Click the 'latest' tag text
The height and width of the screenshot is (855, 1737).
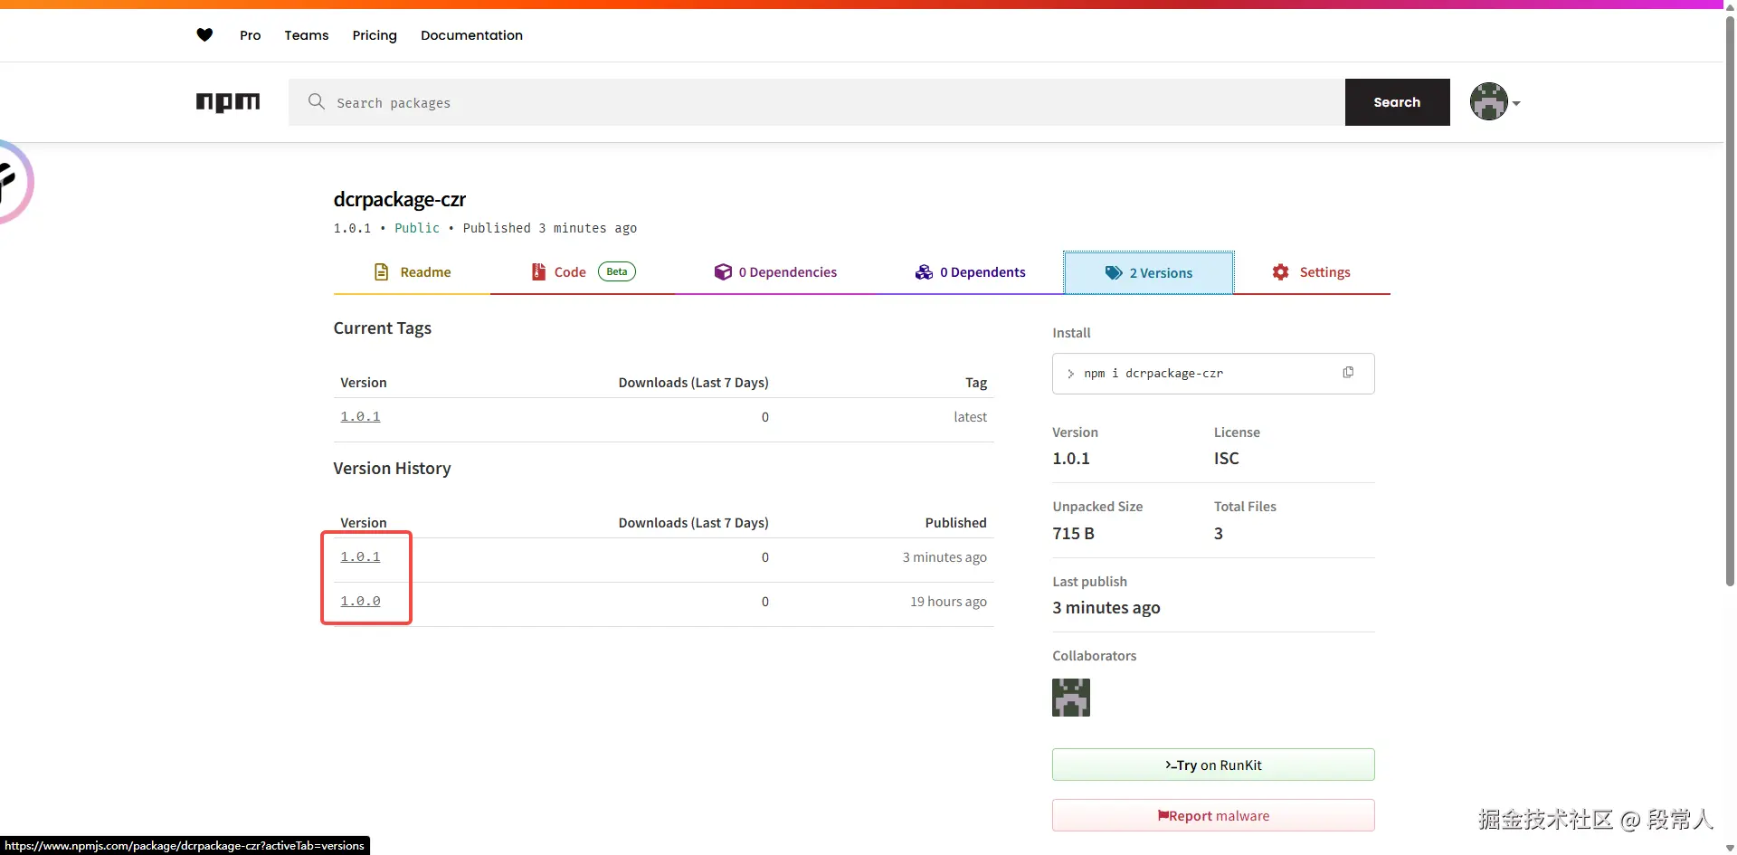pos(970,417)
